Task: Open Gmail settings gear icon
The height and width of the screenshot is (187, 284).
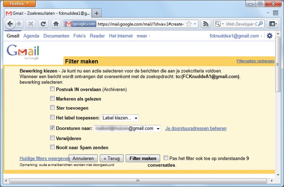Action: (270, 36)
